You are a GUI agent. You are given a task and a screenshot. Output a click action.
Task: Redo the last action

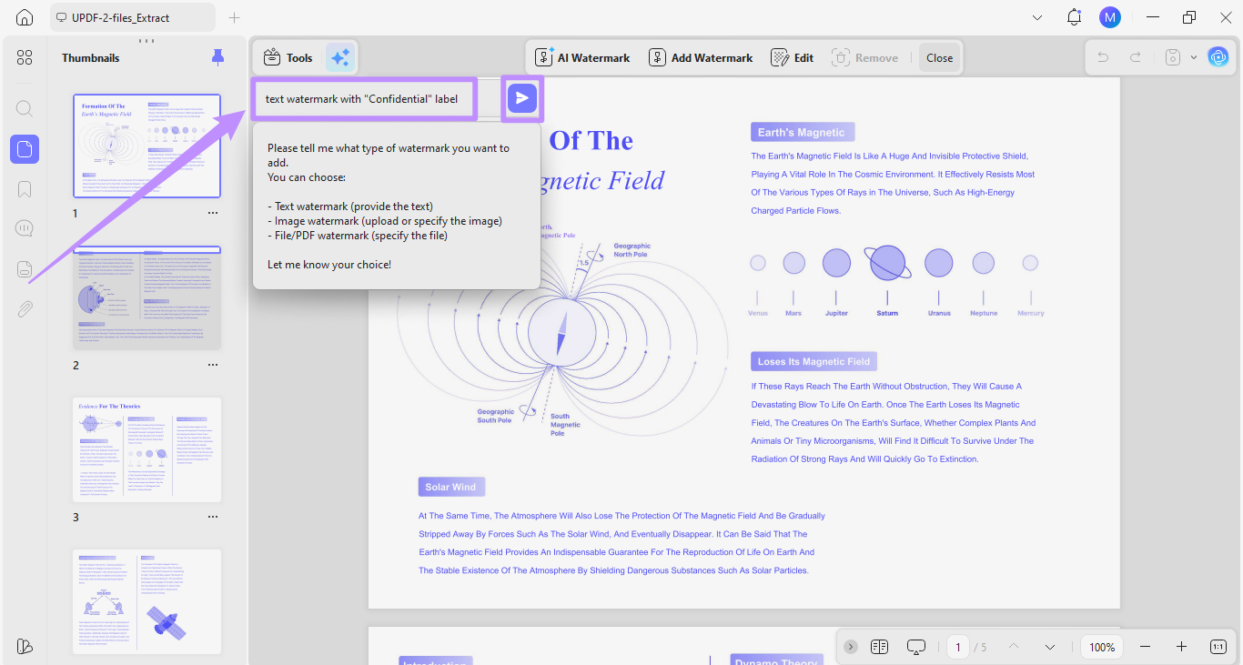(1136, 57)
